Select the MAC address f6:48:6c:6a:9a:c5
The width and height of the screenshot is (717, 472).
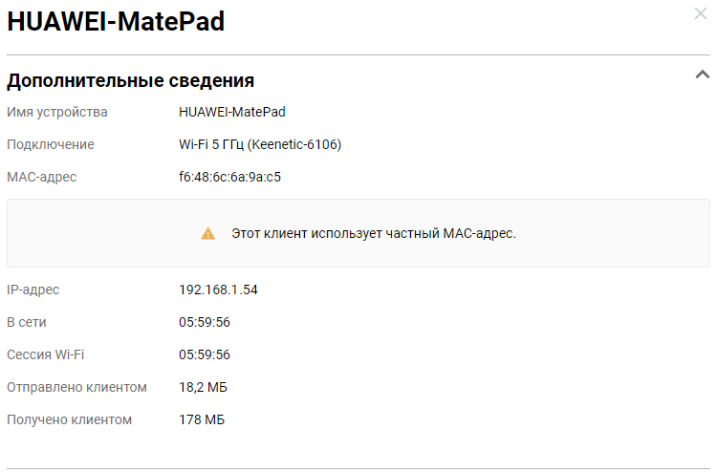[229, 177]
